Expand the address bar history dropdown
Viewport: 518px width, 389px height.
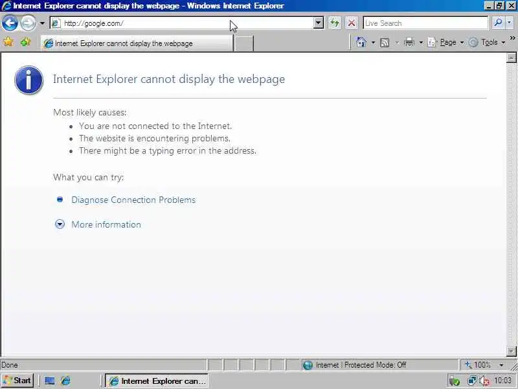pos(319,23)
